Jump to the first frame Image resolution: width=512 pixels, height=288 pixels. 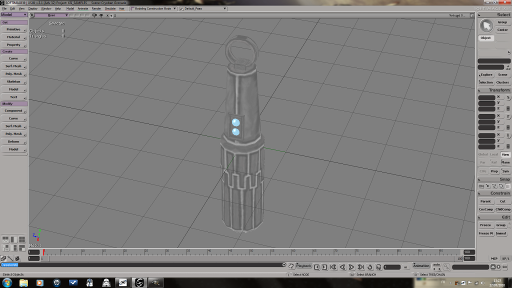pos(333,267)
